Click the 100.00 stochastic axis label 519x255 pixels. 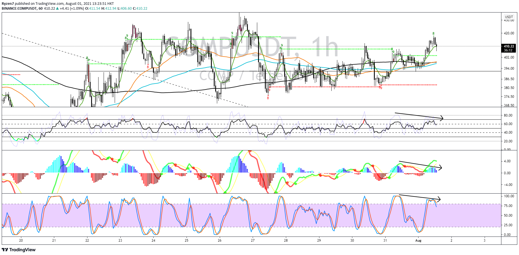pos(509,196)
